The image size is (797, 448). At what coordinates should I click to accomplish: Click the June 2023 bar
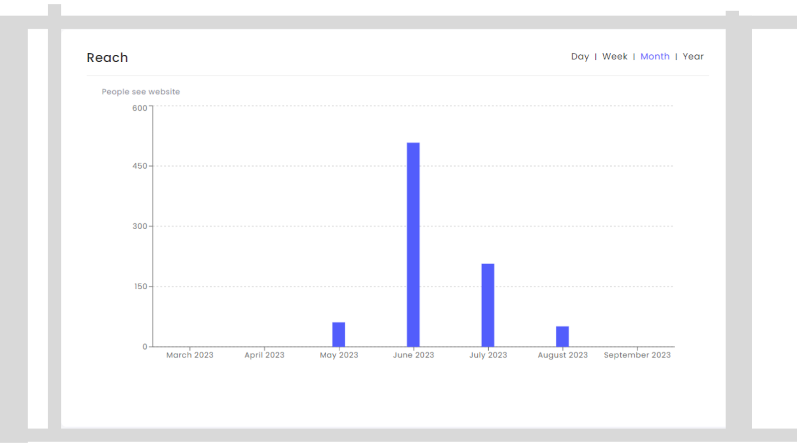point(413,244)
